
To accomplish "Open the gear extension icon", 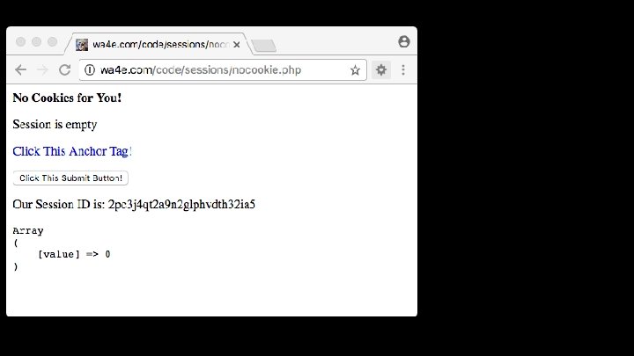I will tap(381, 69).
